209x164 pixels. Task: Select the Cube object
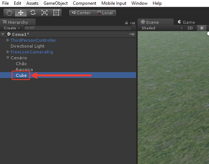point(21,75)
